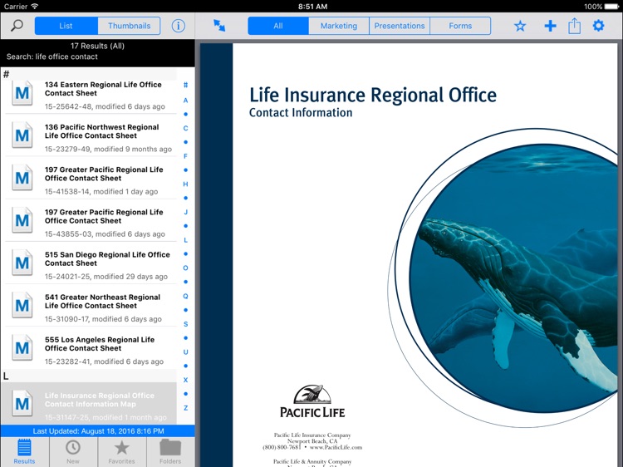
Task: Jump to letter H in the index
Action: coord(185,184)
